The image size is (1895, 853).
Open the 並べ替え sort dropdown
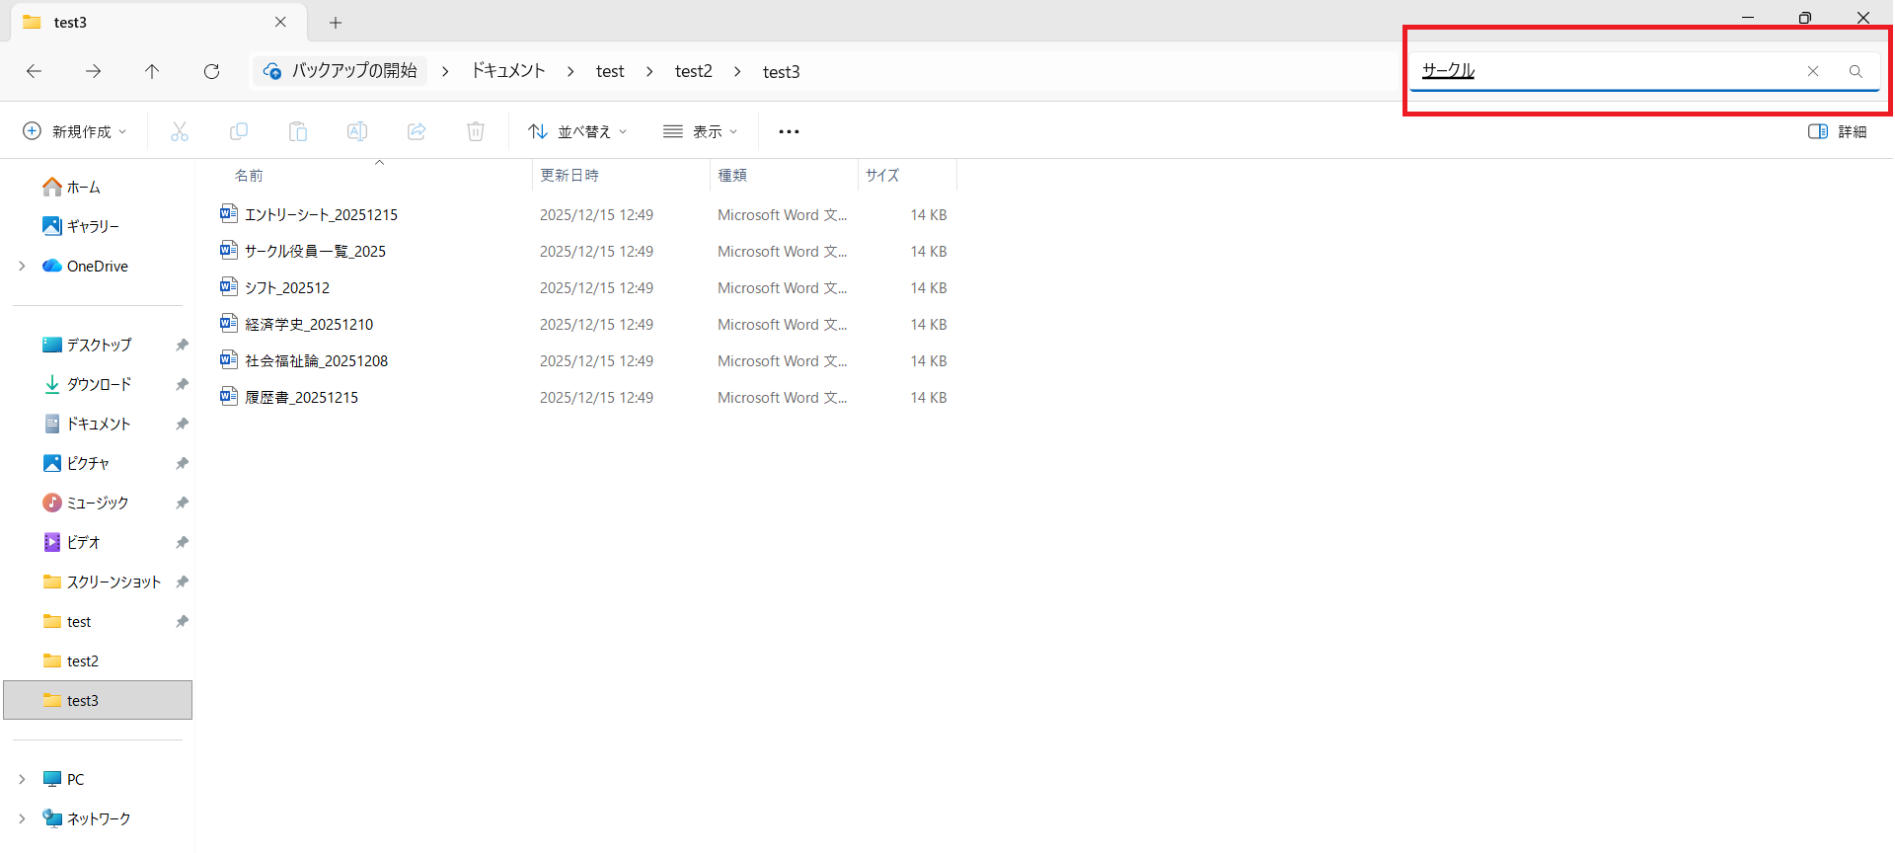coord(577,131)
